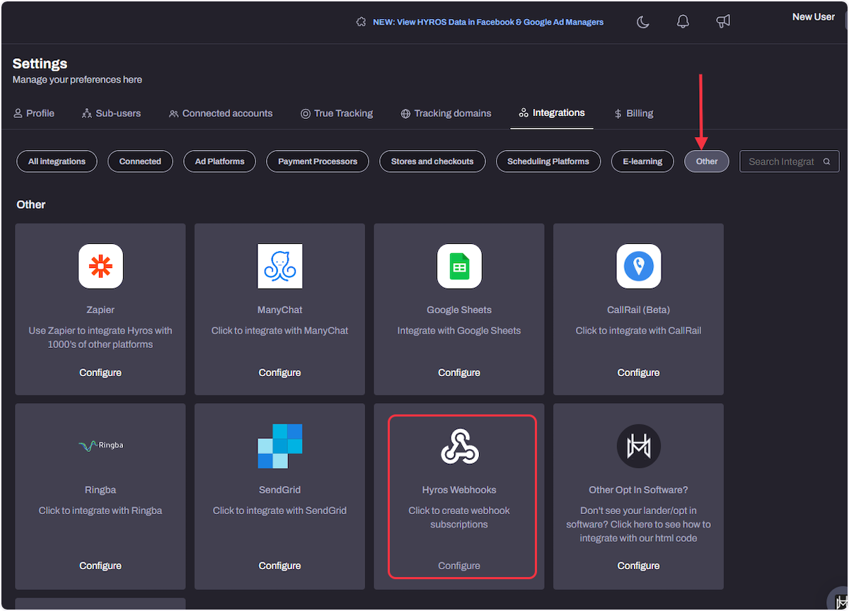Click the Tracking domains globe icon
Viewport: 849px width, 611px height.
[405, 113]
